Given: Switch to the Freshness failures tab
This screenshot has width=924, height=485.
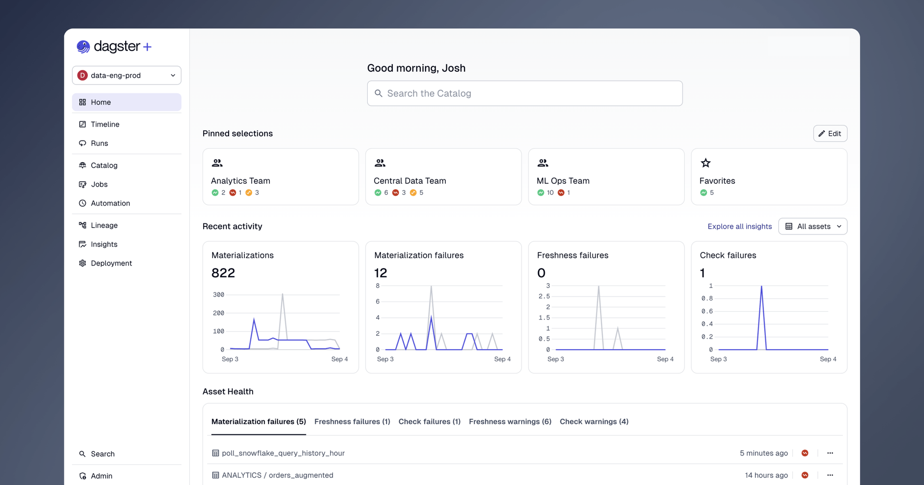Looking at the screenshot, I should click(x=352, y=421).
